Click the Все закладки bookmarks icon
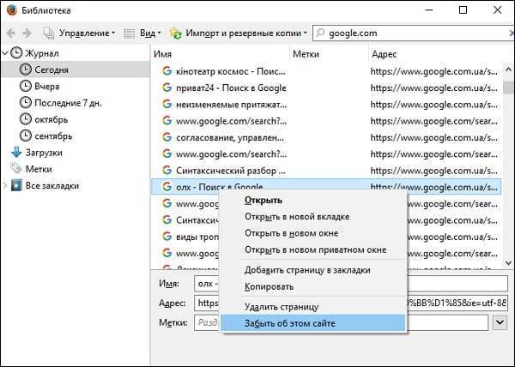This screenshot has height=367, width=515. pos(15,184)
